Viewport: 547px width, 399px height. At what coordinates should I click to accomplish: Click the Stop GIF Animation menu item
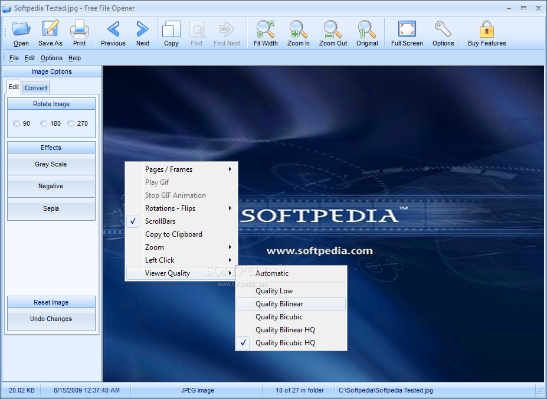tap(181, 195)
